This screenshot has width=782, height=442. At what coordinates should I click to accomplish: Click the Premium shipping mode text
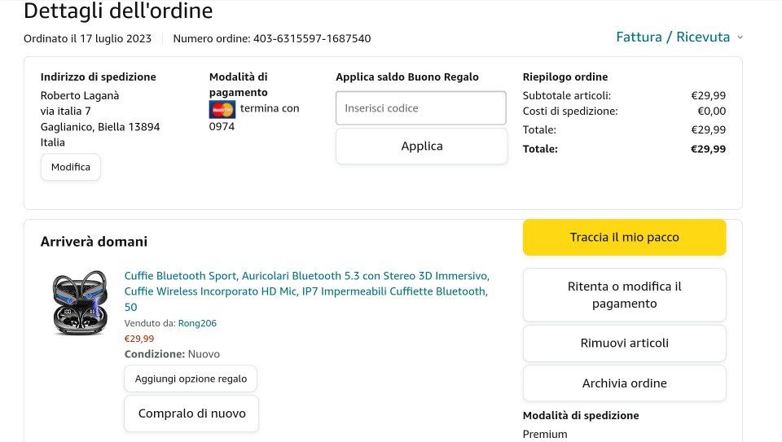(x=545, y=434)
